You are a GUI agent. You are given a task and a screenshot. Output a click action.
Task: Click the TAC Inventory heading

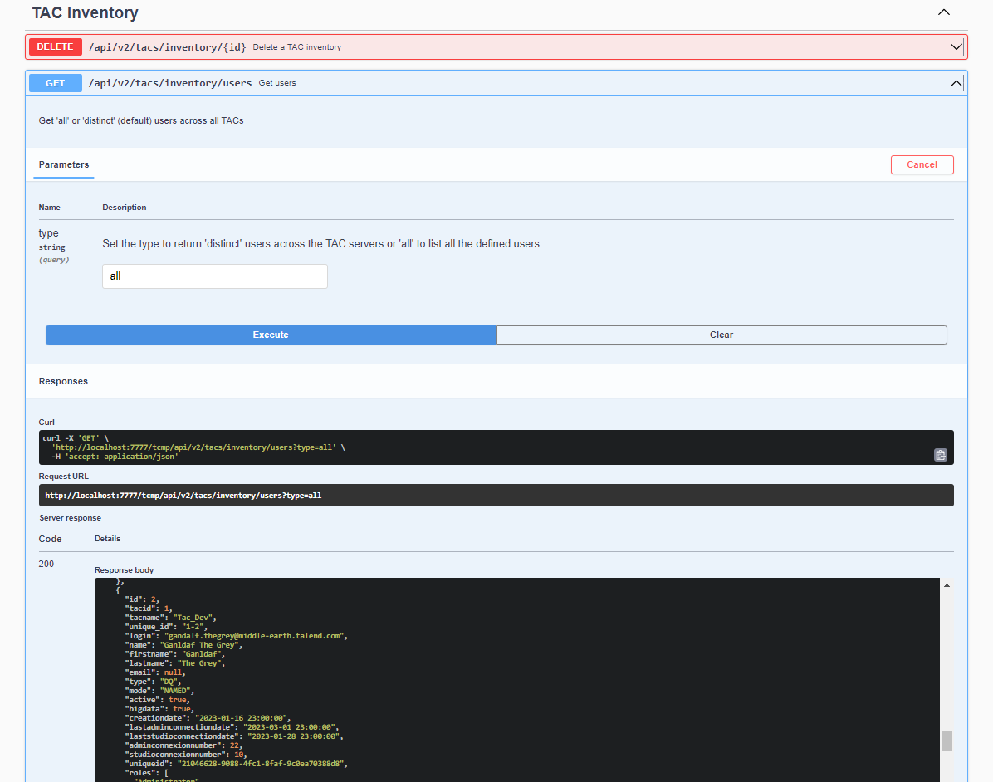click(84, 12)
